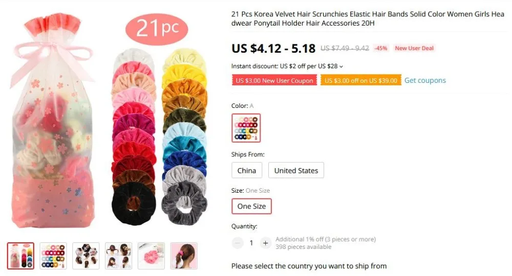The height and width of the screenshot is (276, 512).
Task: Pick color option A swatch
Action: pyautogui.click(x=246, y=128)
